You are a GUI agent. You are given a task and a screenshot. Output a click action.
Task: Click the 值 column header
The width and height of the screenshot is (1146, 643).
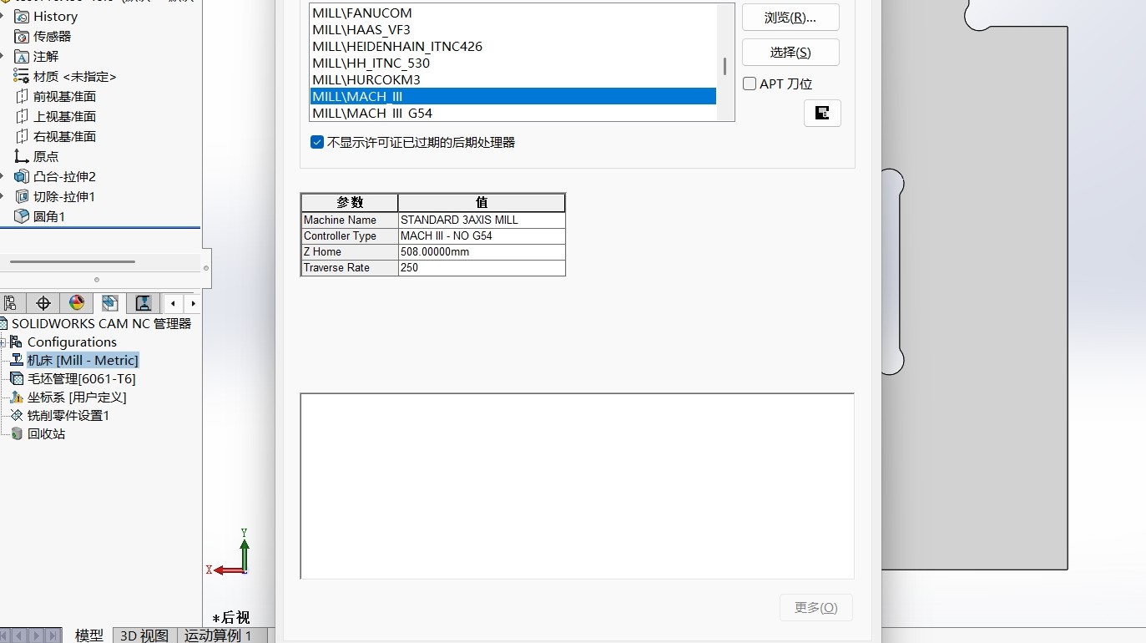tap(482, 202)
